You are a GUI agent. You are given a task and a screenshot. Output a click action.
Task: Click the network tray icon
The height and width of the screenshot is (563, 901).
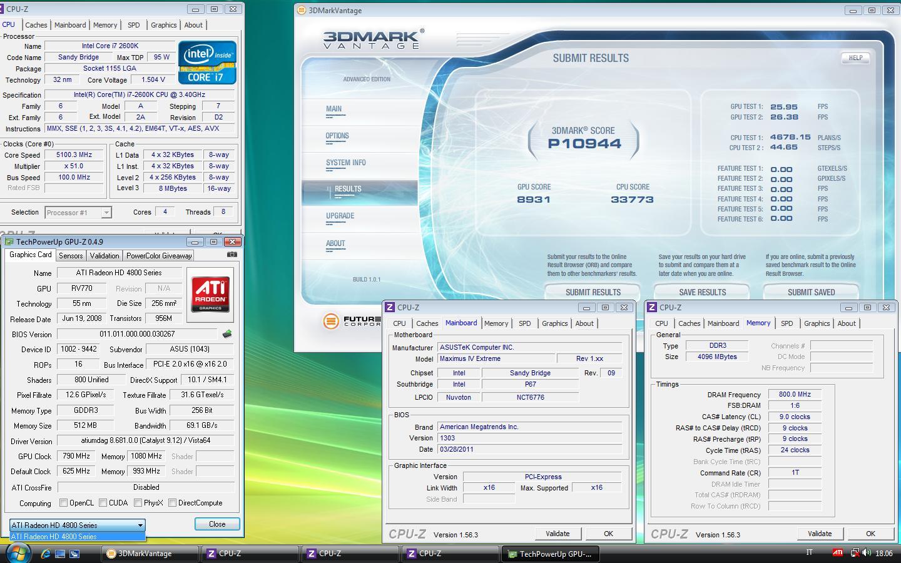[x=854, y=553]
